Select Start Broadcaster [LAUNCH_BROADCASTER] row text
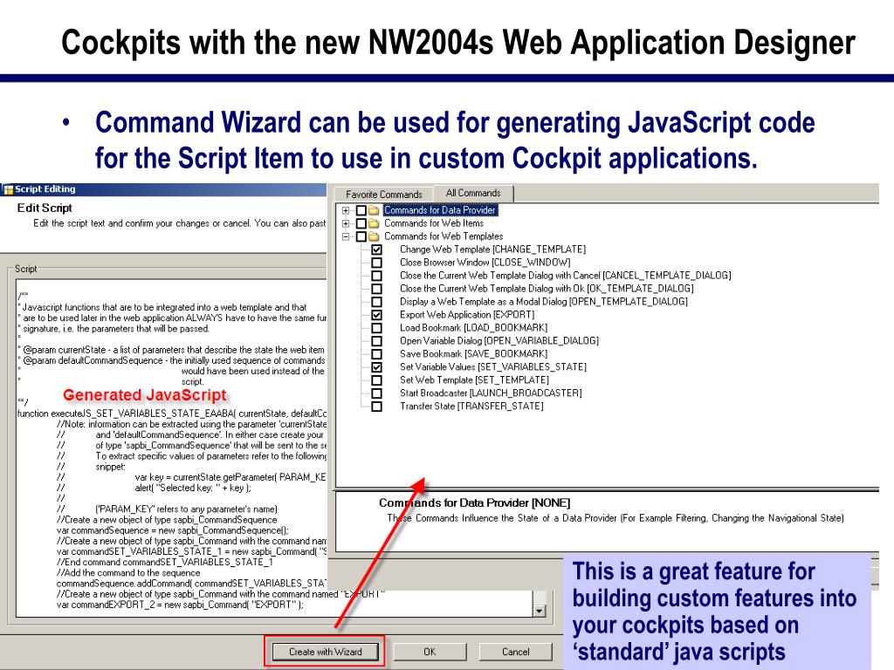 pyautogui.click(x=491, y=393)
